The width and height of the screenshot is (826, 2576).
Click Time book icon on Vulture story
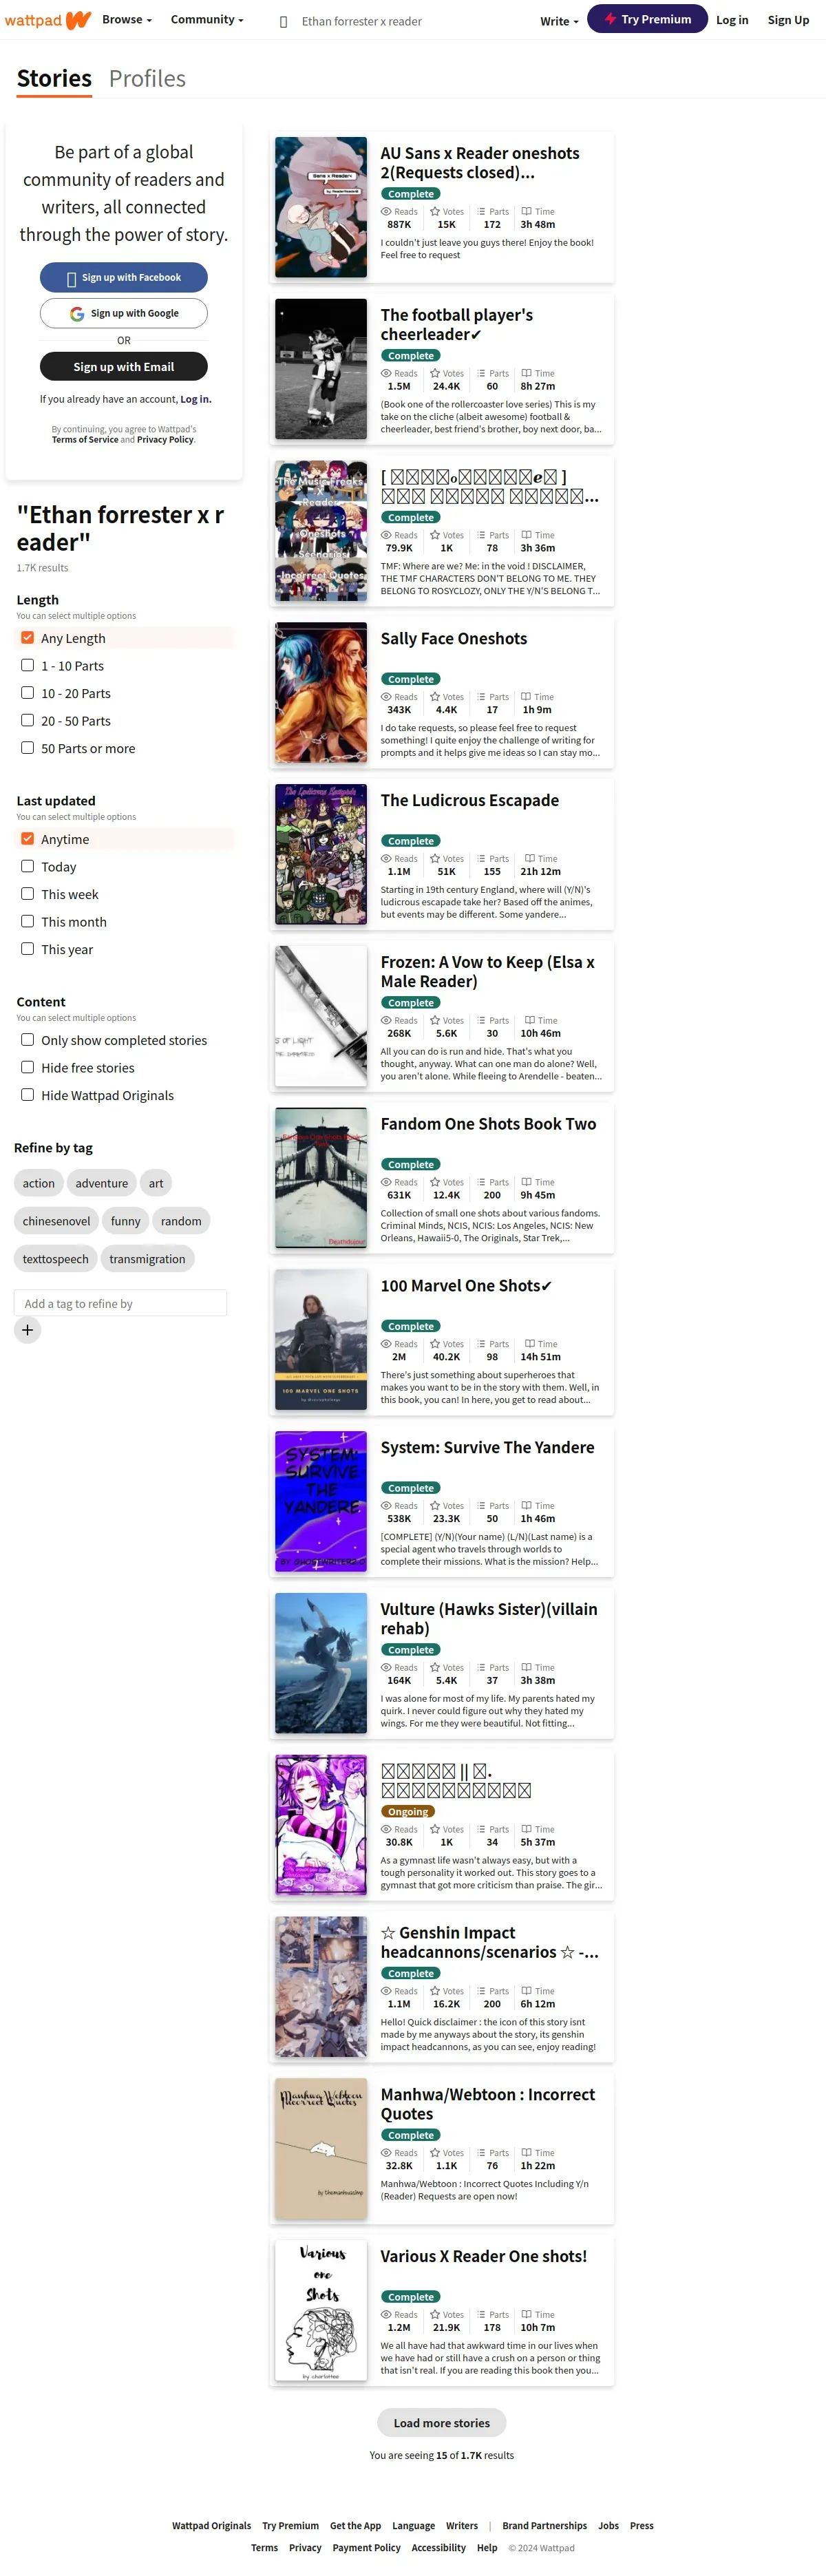click(526, 1668)
